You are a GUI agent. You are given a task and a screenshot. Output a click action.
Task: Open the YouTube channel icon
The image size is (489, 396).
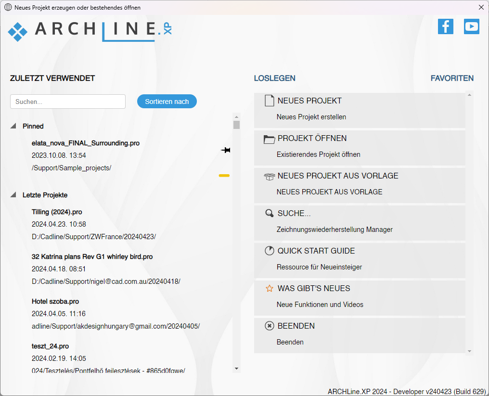click(x=471, y=26)
